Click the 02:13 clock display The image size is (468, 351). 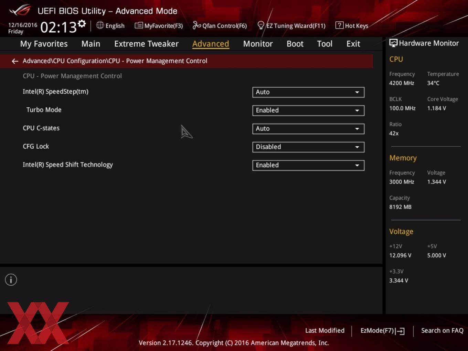(x=58, y=27)
